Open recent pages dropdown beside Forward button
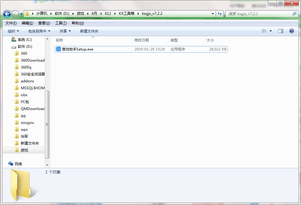The height and width of the screenshot is (205, 301). click(x=21, y=14)
